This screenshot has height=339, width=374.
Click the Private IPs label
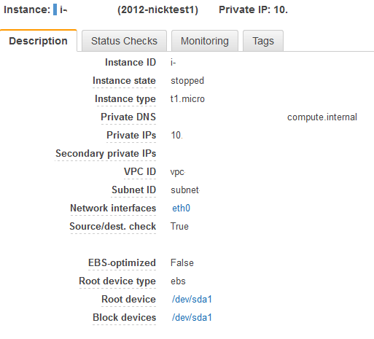tap(131, 136)
